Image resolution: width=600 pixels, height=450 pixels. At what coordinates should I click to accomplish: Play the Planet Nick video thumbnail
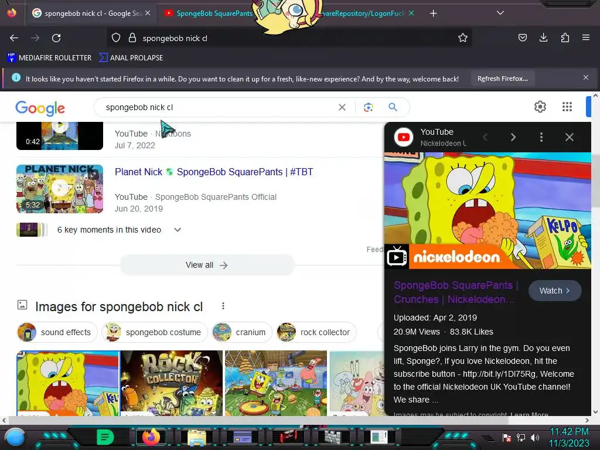(x=60, y=189)
